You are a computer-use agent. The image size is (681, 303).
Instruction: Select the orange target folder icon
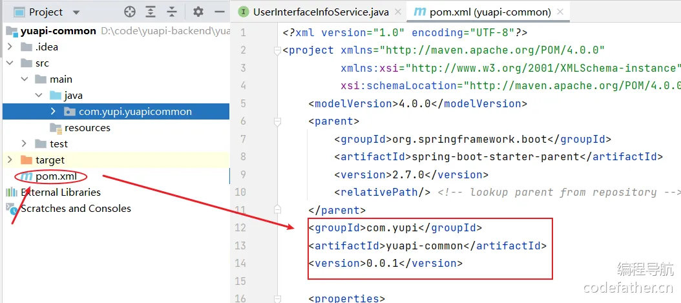(26, 160)
